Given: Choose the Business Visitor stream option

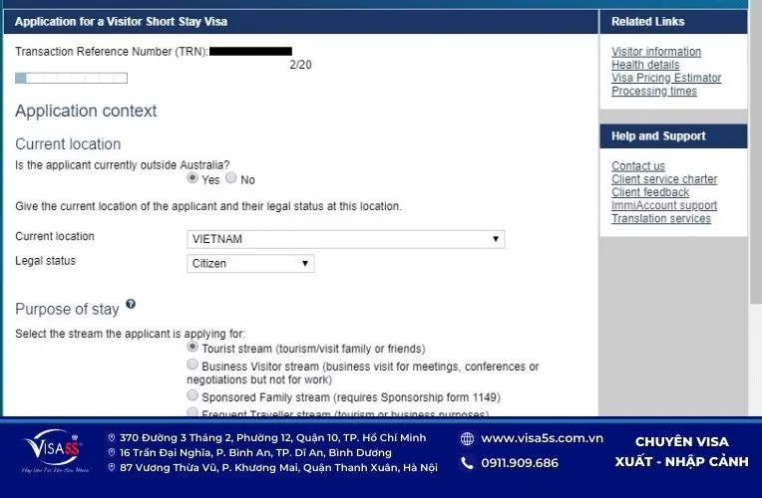Looking at the screenshot, I should [192, 364].
